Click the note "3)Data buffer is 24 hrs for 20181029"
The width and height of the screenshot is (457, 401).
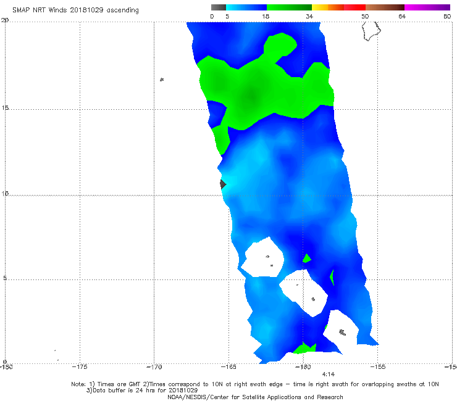pos(142,391)
